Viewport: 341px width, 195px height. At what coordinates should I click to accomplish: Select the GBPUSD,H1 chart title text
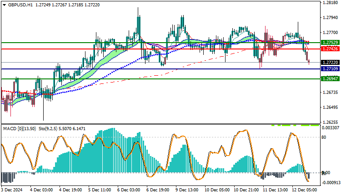tap(20, 5)
